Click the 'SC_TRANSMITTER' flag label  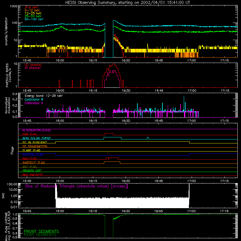point(35,146)
